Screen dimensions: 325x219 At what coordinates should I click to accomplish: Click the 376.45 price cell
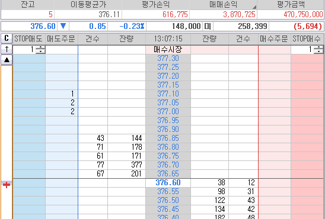pos(168,210)
